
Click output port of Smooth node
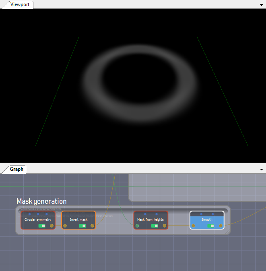pyautogui.click(x=221, y=226)
